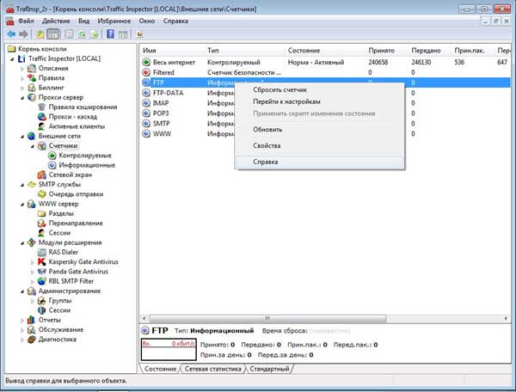Screen dimensions: 516x392
Task: Select the Filtered counter row
Action: [x=326, y=72]
